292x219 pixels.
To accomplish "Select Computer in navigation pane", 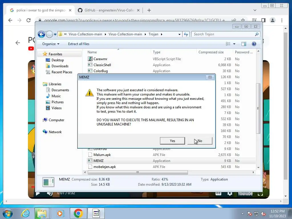I will (x=56, y=120).
